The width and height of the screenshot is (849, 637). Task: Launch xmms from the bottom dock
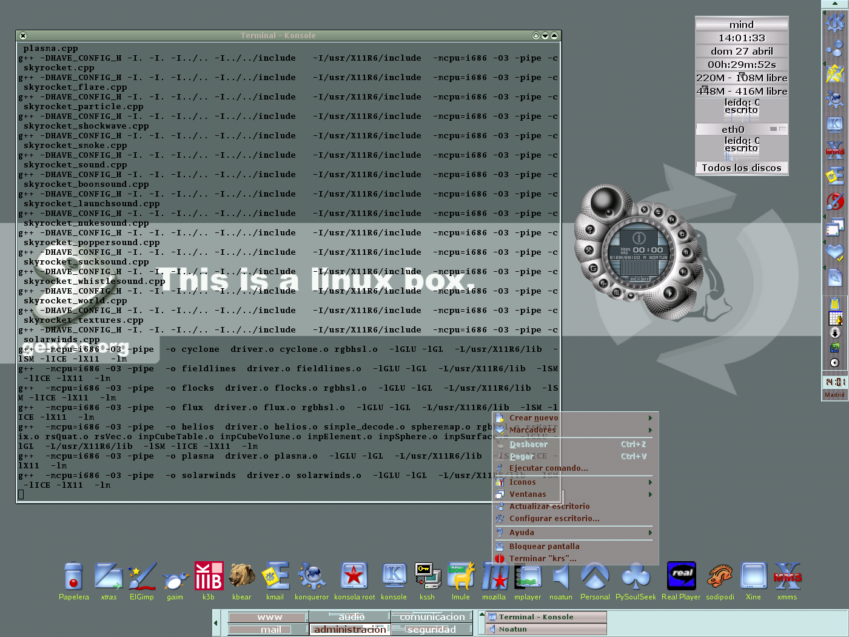(787, 581)
